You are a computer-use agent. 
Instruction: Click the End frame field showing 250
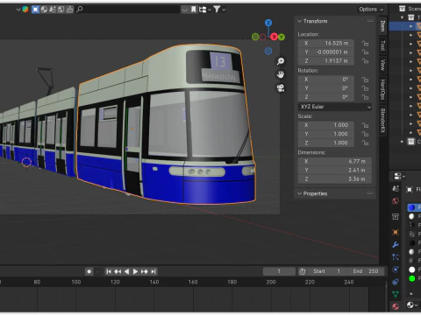click(x=366, y=271)
